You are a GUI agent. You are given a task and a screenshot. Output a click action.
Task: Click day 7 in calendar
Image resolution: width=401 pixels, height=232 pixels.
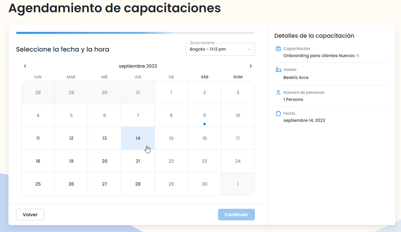[138, 116]
